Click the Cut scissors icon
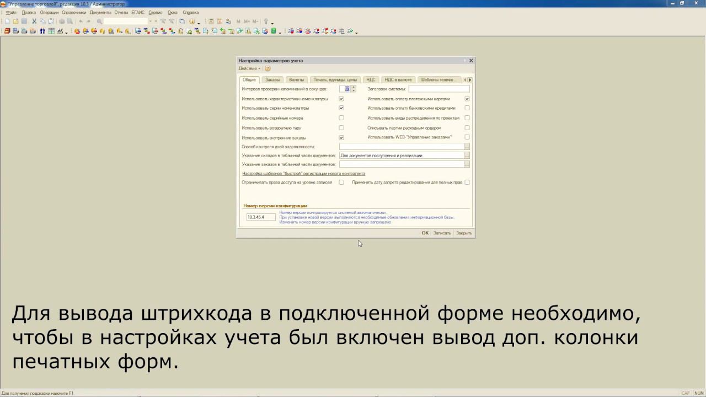706x397 pixels. pyautogui.click(x=34, y=21)
